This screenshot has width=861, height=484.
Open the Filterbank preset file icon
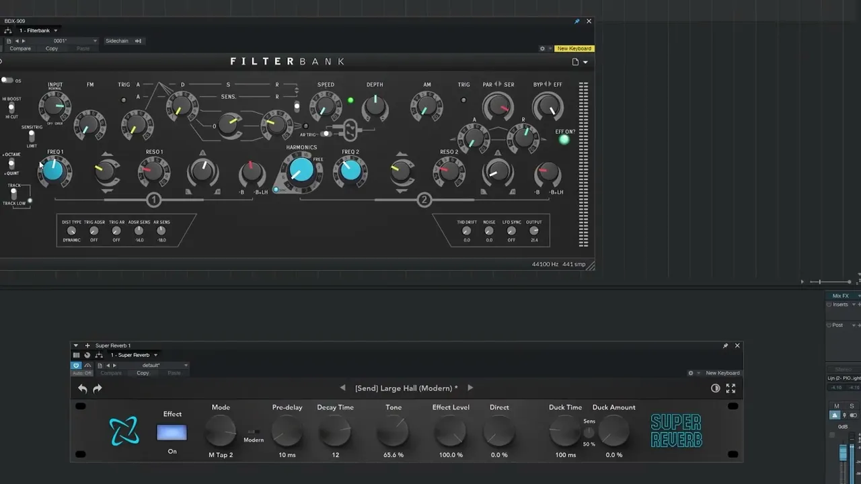pyautogui.click(x=8, y=41)
